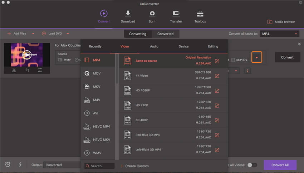
Task: Select the Device format tab
Action: pyautogui.click(x=183, y=46)
